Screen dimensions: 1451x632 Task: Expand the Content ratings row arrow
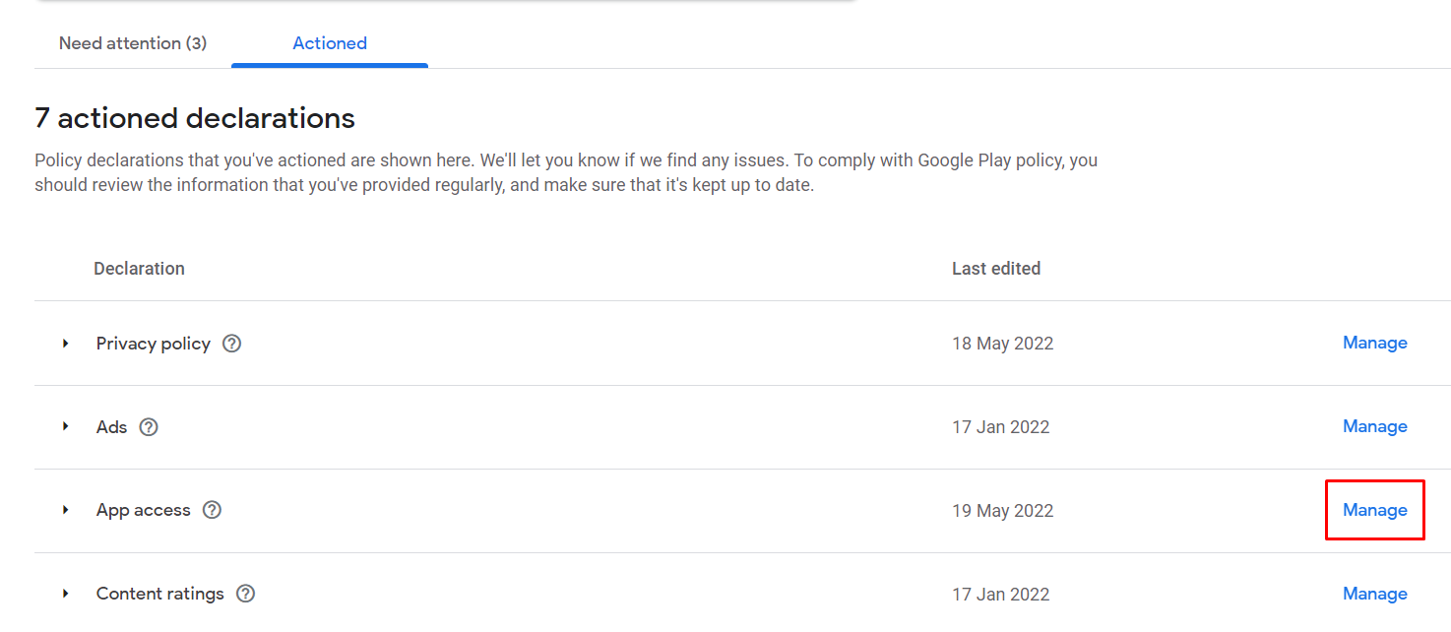point(66,594)
